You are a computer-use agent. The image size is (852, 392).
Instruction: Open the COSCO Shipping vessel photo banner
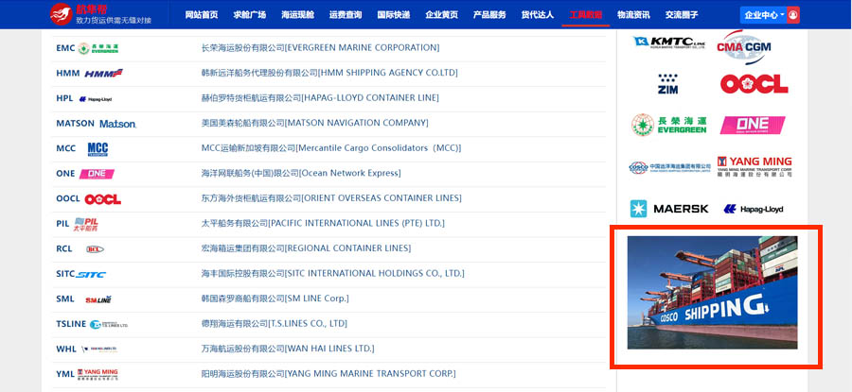[713, 293]
